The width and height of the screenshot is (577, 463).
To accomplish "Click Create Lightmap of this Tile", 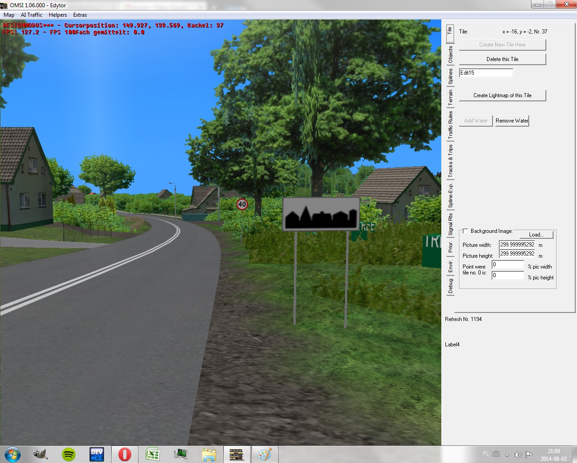I will pyautogui.click(x=502, y=95).
